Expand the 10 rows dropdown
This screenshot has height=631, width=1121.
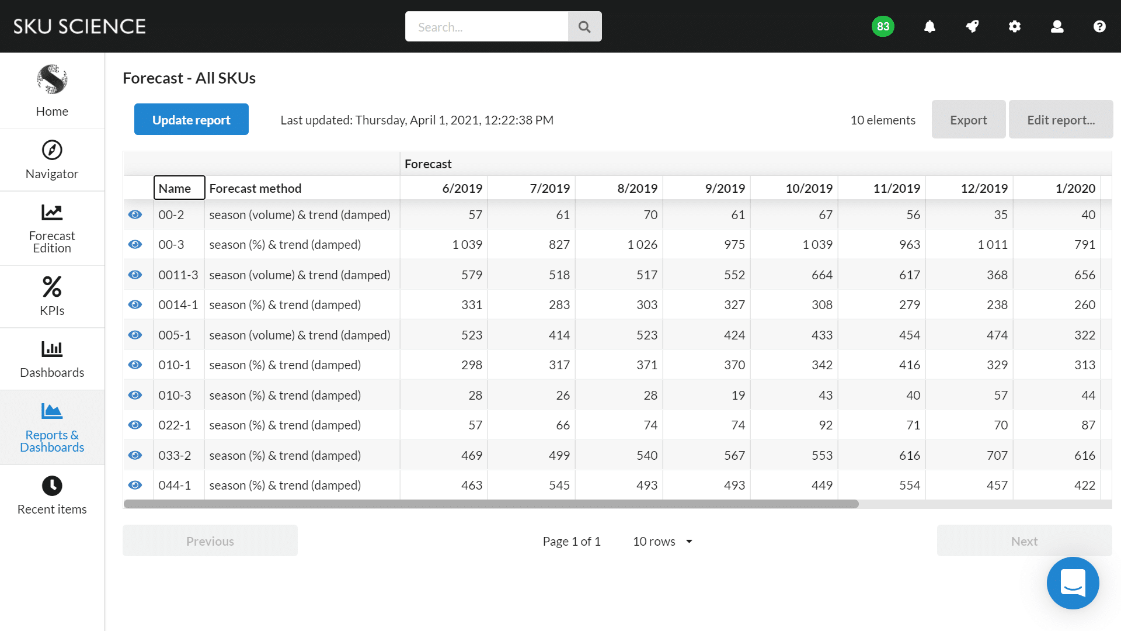[663, 541]
